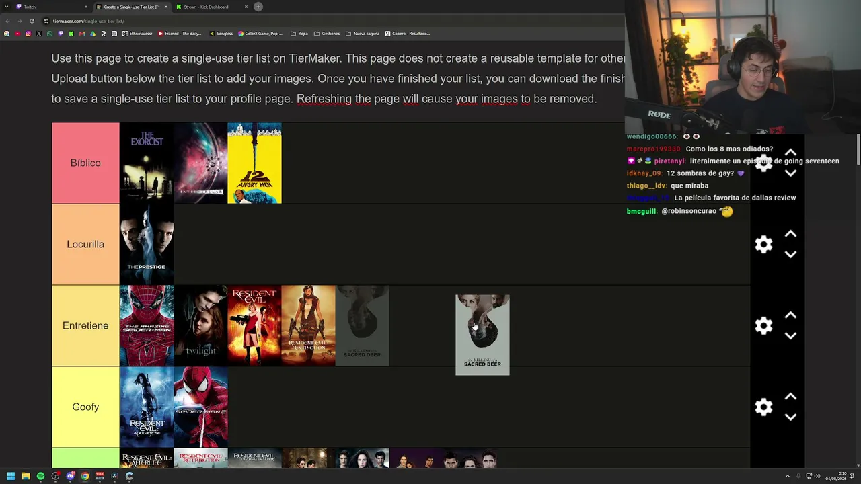View site information for tiermaker.com

46,21
